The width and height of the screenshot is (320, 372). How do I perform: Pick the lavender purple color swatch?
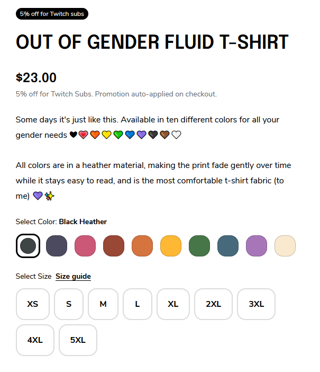pyautogui.click(x=257, y=246)
